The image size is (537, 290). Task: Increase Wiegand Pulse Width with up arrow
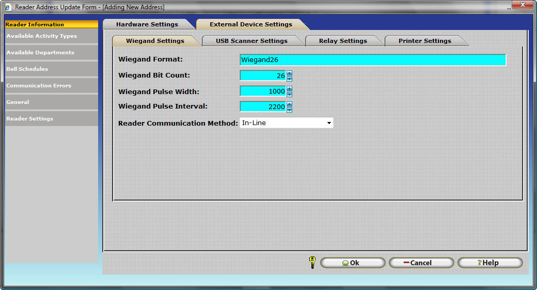point(289,88)
